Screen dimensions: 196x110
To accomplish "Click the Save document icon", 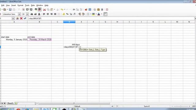I will tap(10, 9).
